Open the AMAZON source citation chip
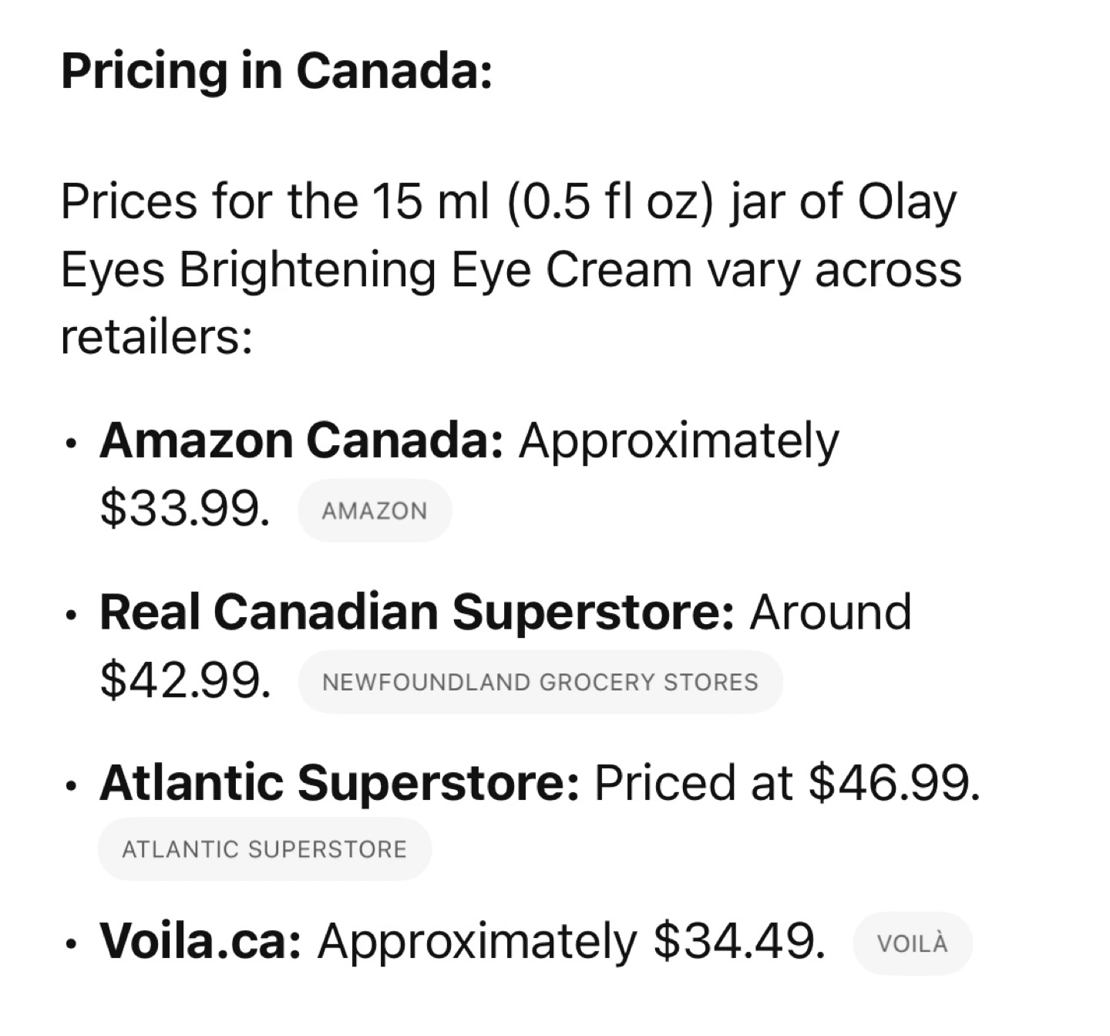The image size is (1110, 1036). coord(375,511)
